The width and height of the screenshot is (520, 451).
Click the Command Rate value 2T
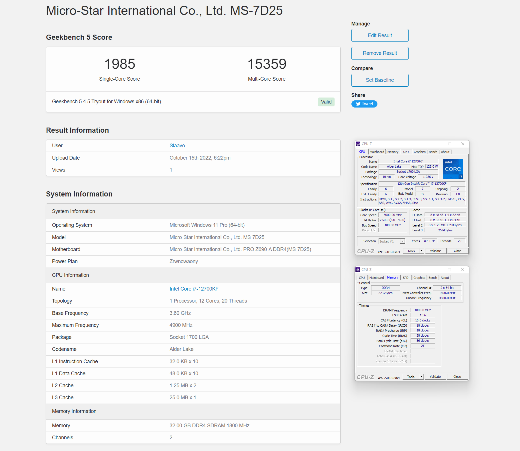click(423, 346)
